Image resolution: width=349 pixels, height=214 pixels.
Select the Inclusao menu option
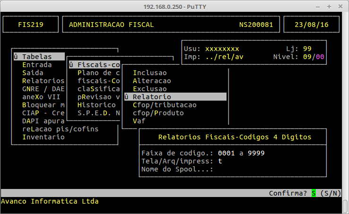point(149,73)
